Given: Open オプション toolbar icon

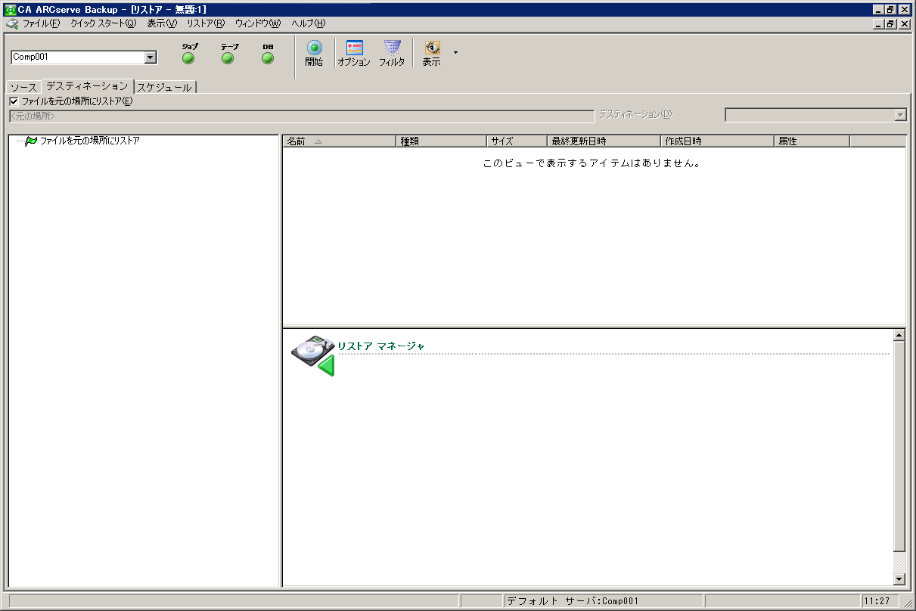Looking at the screenshot, I should click(x=354, y=54).
